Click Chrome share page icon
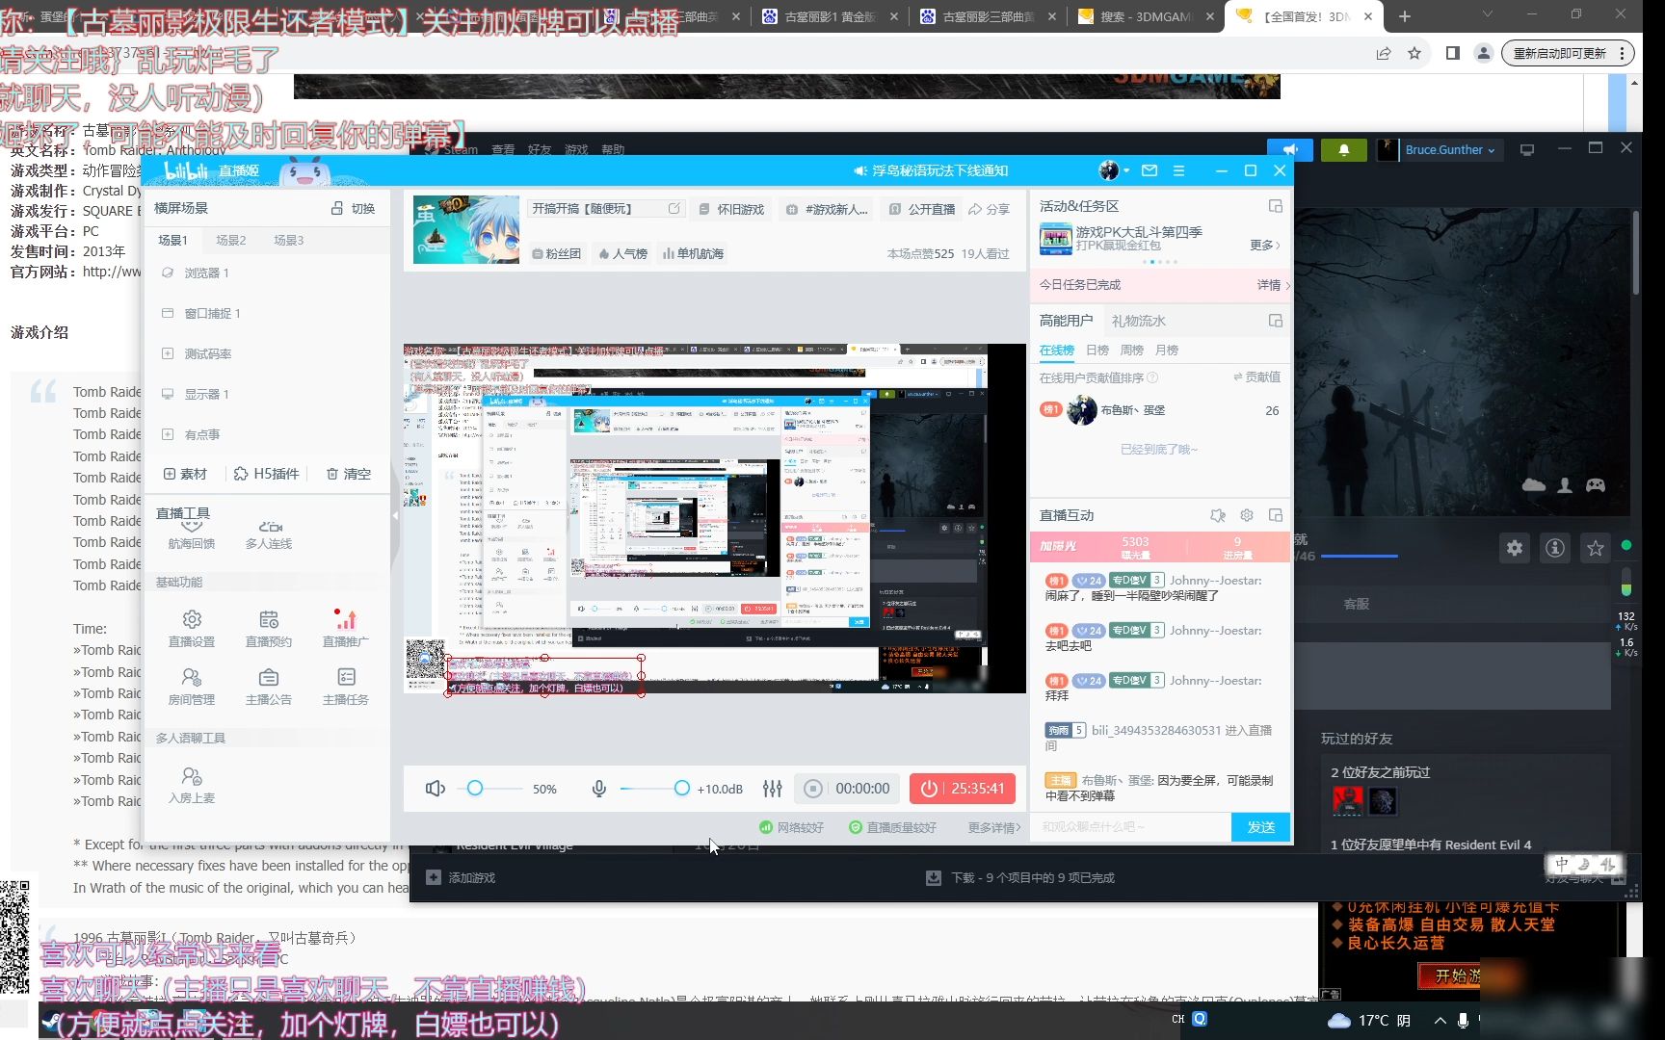Image resolution: width=1665 pixels, height=1040 pixels. (1384, 53)
